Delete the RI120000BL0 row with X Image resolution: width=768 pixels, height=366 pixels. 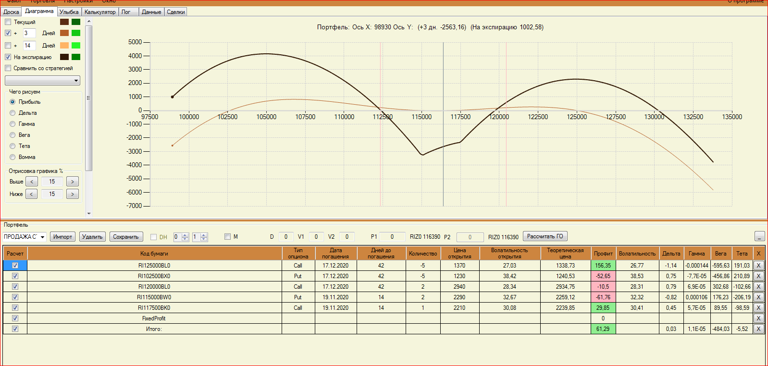759,287
